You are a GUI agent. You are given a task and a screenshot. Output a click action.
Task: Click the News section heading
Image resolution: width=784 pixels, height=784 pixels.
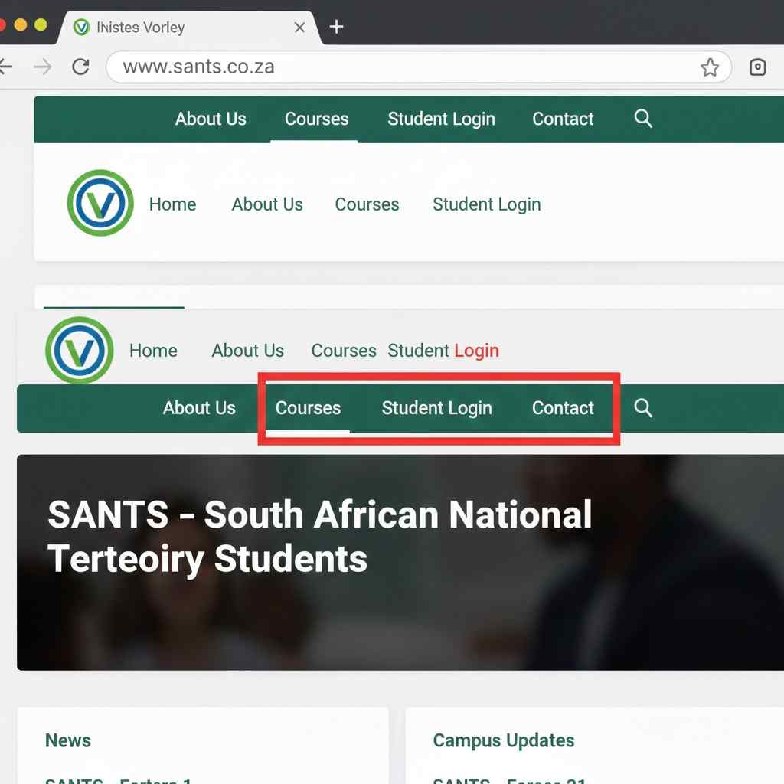tap(68, 740)
